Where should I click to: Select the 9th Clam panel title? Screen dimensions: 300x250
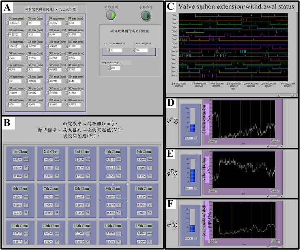113,189
